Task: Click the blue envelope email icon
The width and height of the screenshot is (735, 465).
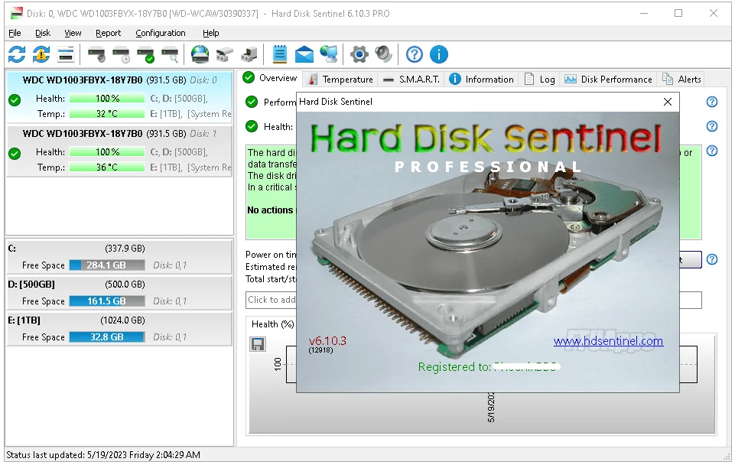Action: pyautogui.click(x=304, y=54)
